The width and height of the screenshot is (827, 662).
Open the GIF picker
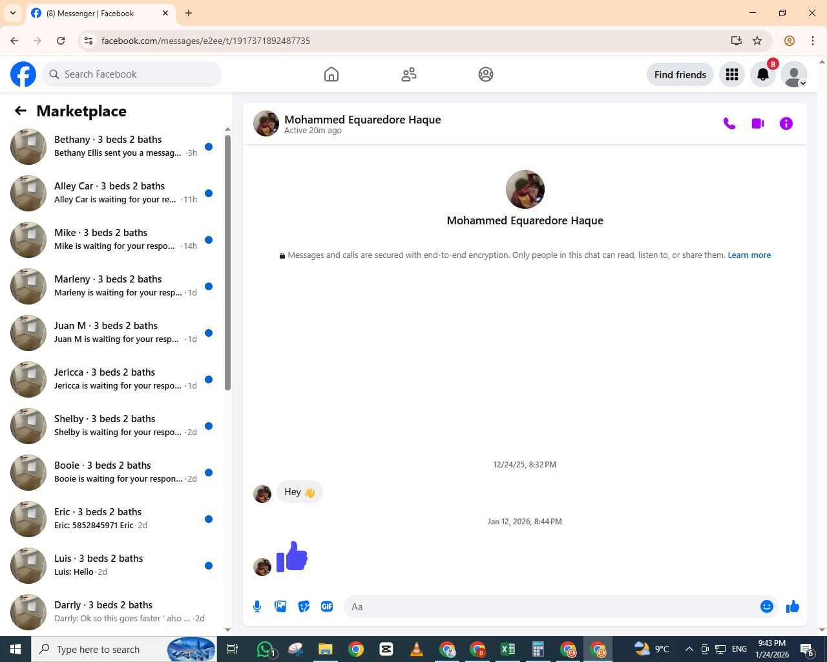(327, 606)
